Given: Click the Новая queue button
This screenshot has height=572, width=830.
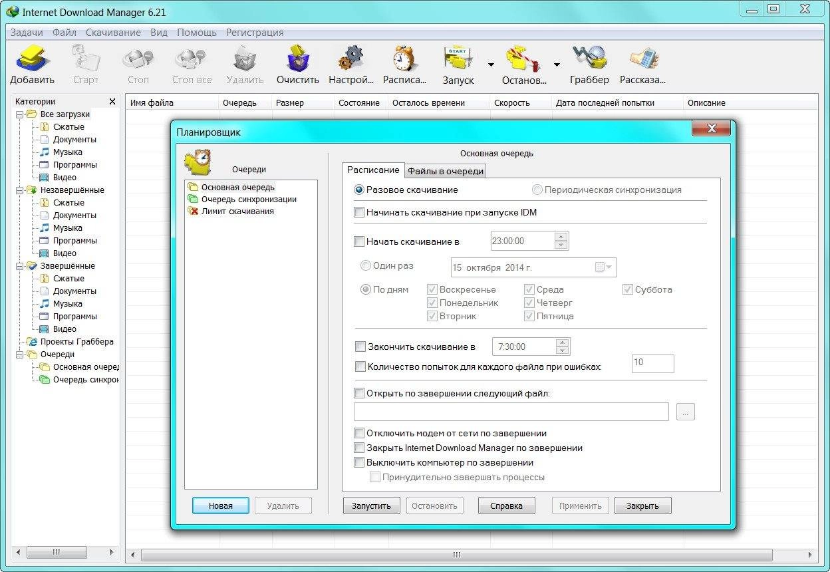Looking at the screenshot, I should click(221, 505).
